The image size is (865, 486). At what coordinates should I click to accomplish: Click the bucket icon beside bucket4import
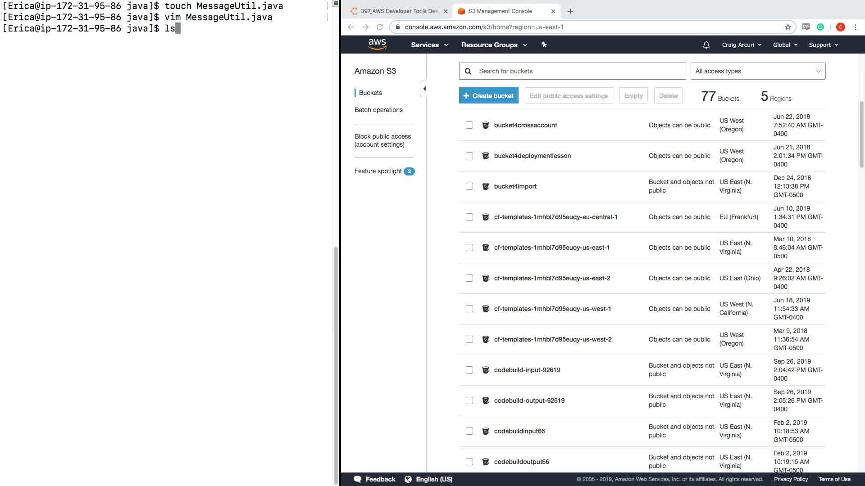(x=486, y=186)
